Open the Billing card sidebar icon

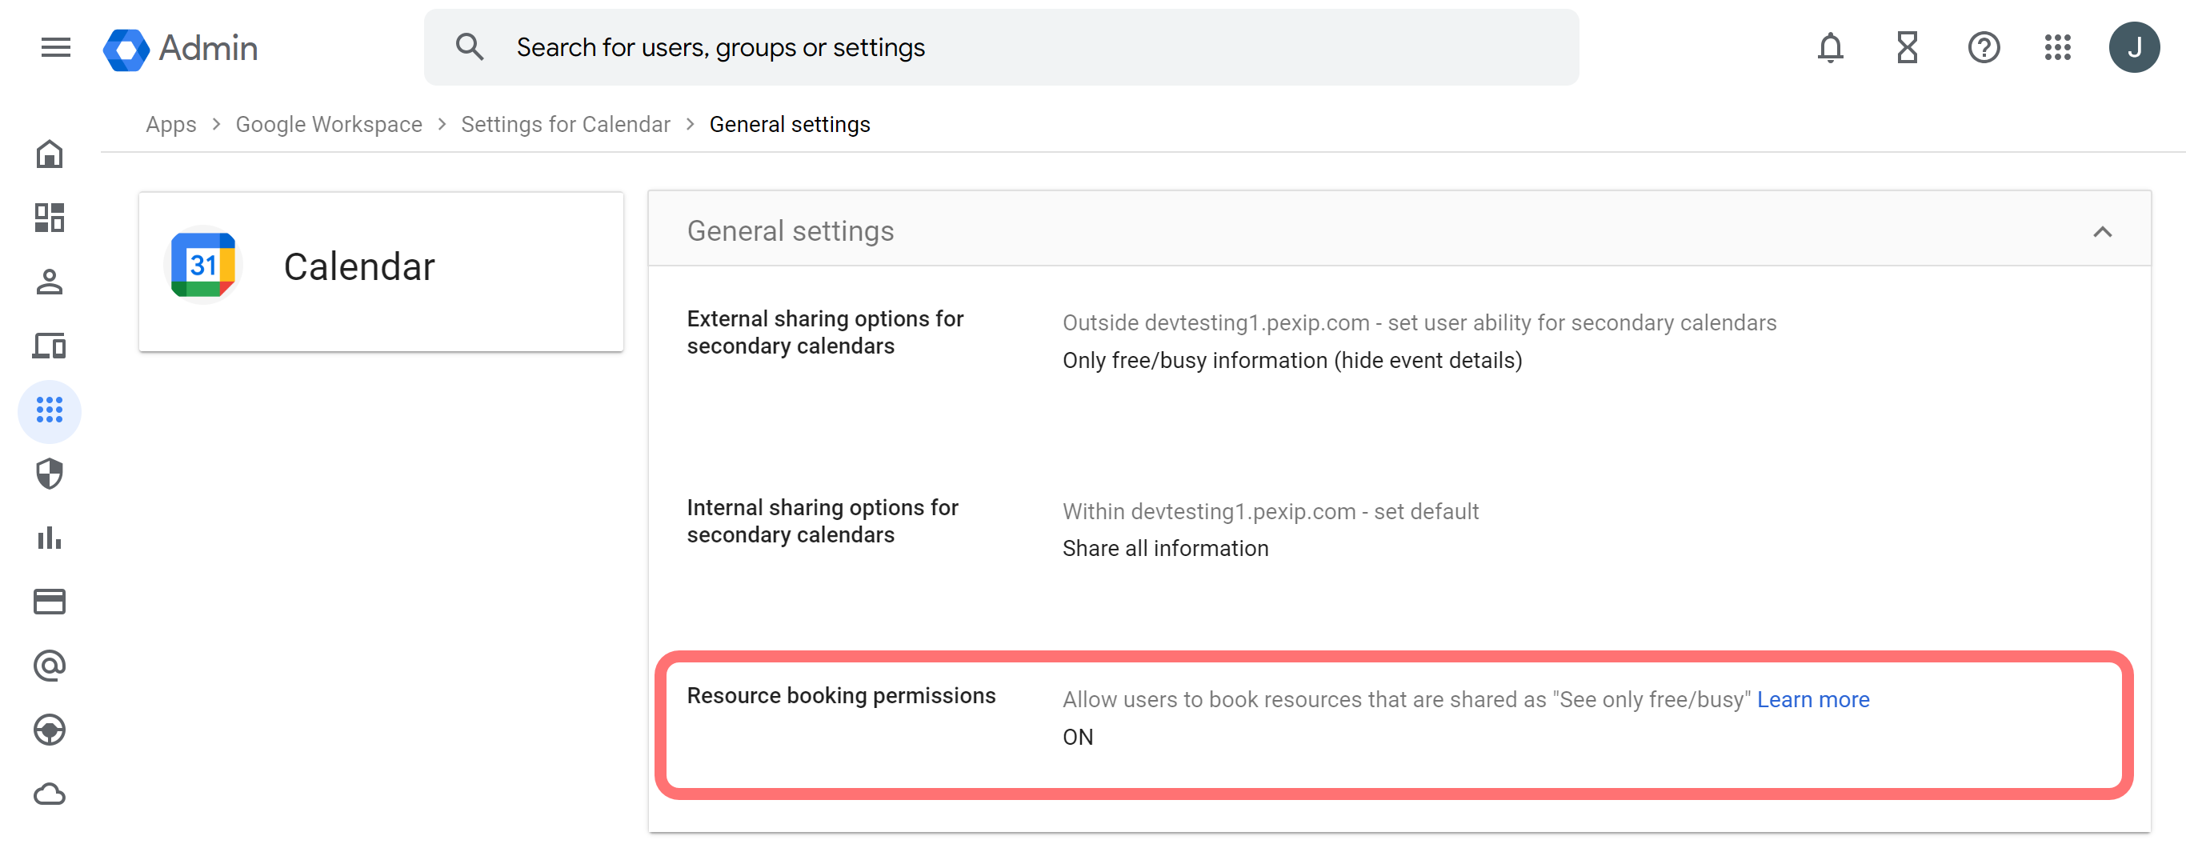(x=50, y=602)
